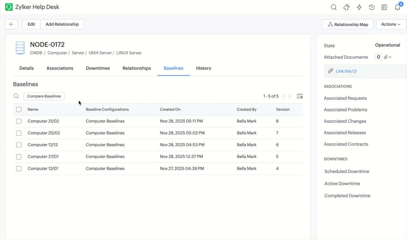The image size is (407, 240).
Task: Click the back arrow button
Action: 11,24
